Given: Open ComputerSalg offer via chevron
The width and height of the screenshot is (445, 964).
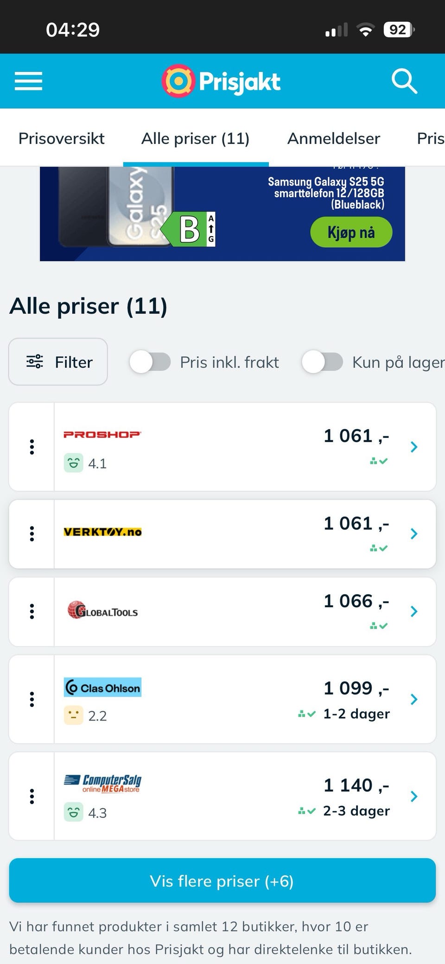Looking at the screenshot, I should [x=414, y=796].
